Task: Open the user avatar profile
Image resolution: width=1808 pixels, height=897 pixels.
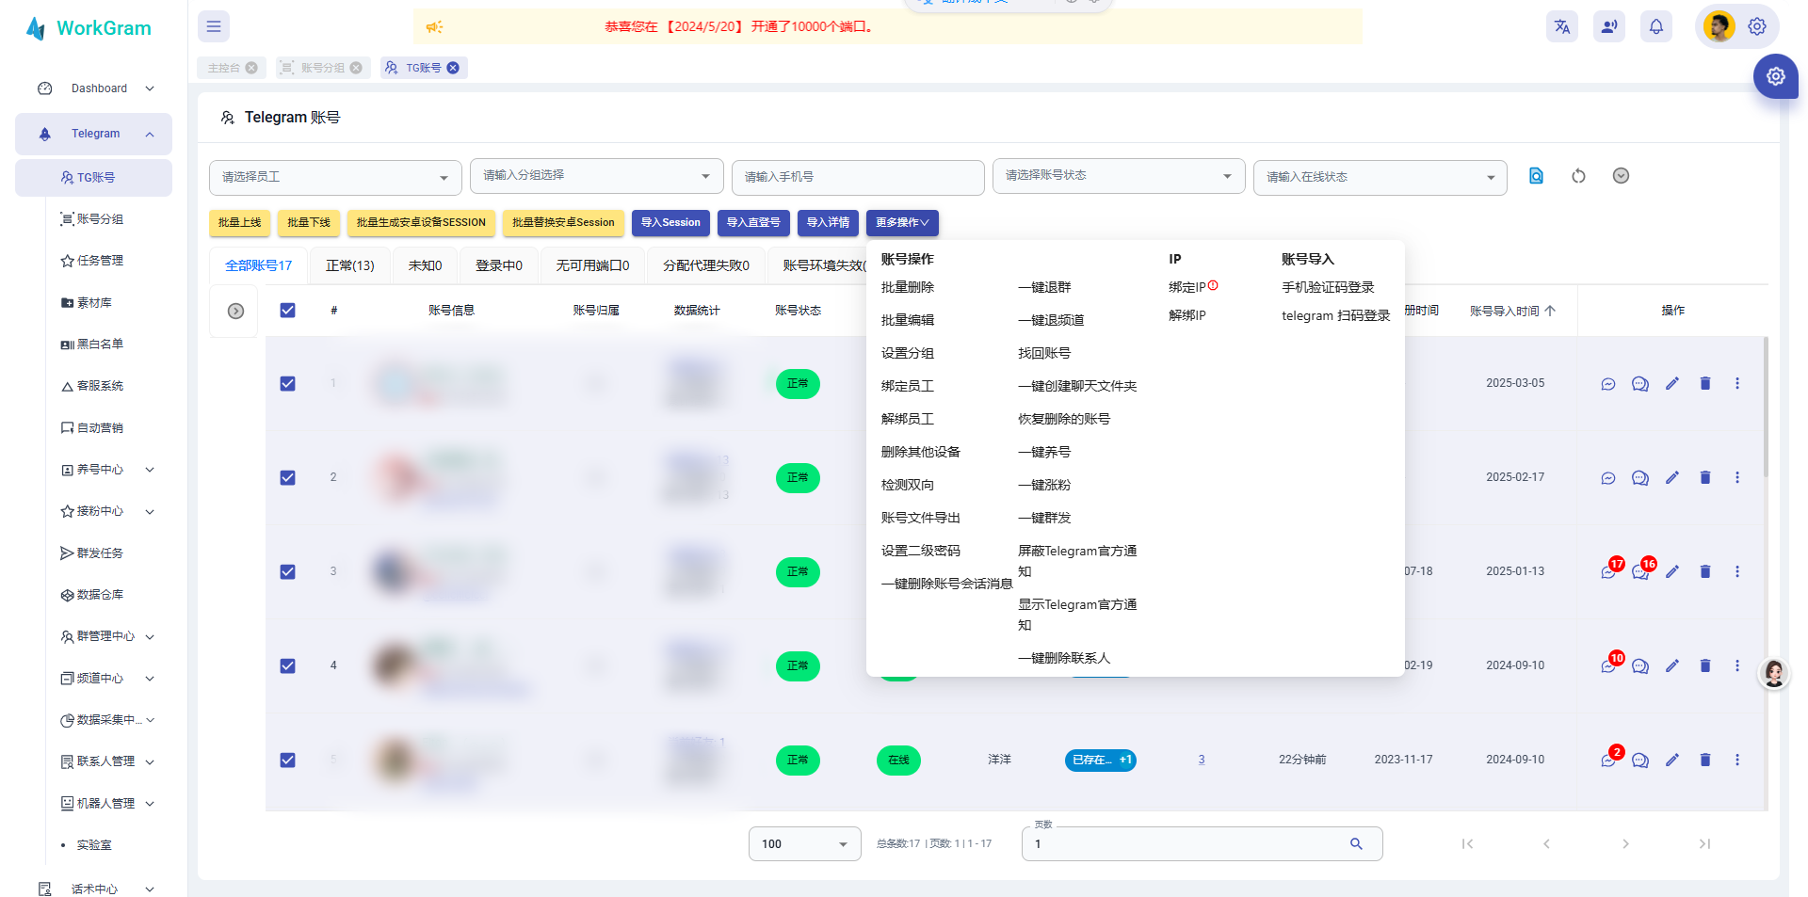Action: point(1719,26)
